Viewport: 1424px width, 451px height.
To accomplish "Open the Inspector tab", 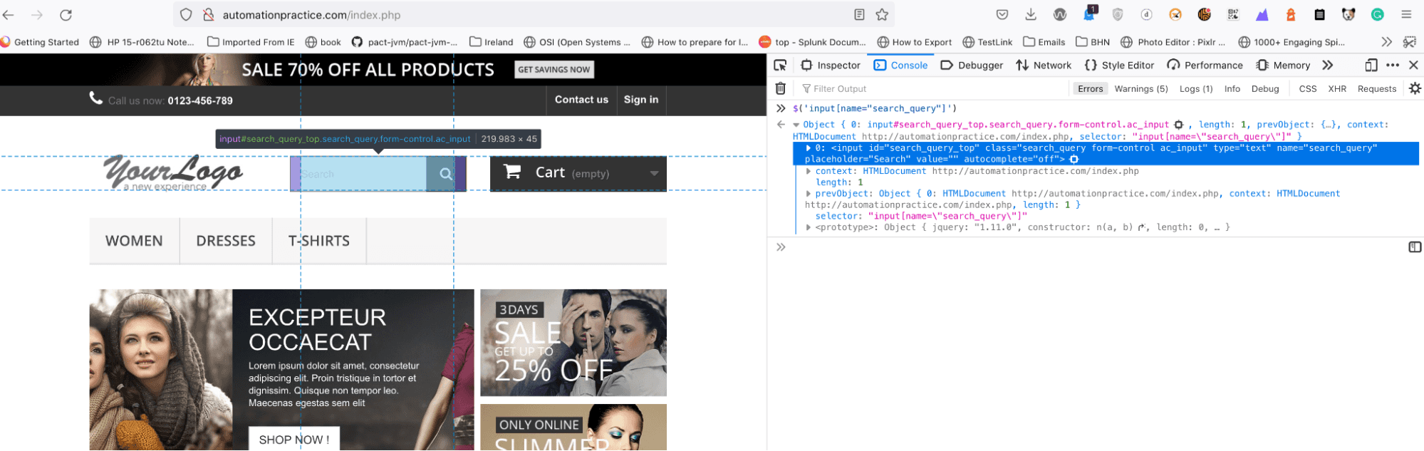I will click(831, 65).
